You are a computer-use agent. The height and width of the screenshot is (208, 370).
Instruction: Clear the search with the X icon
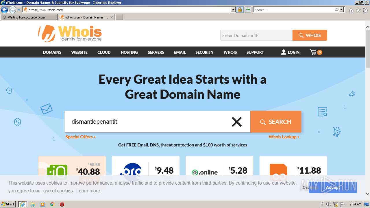[x=237, y=122]
